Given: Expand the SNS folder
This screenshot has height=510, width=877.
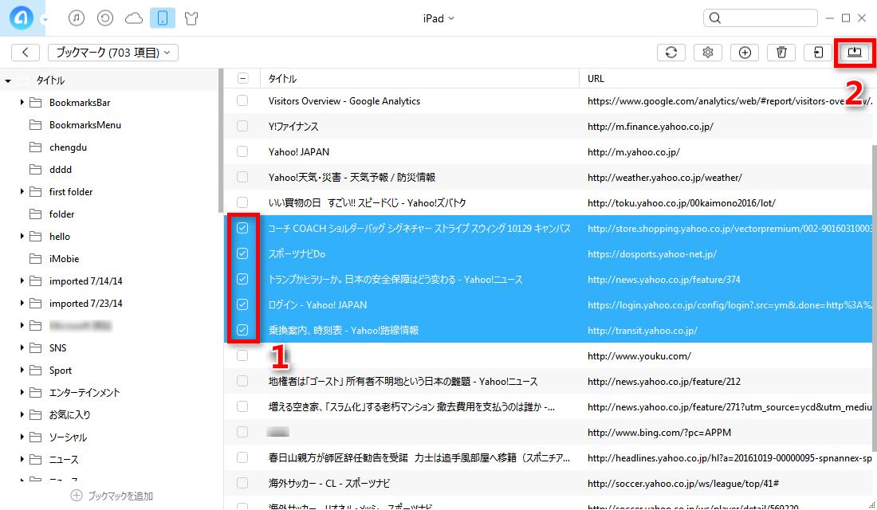Looking at the screenshot, I should click(x=22, y=347).
